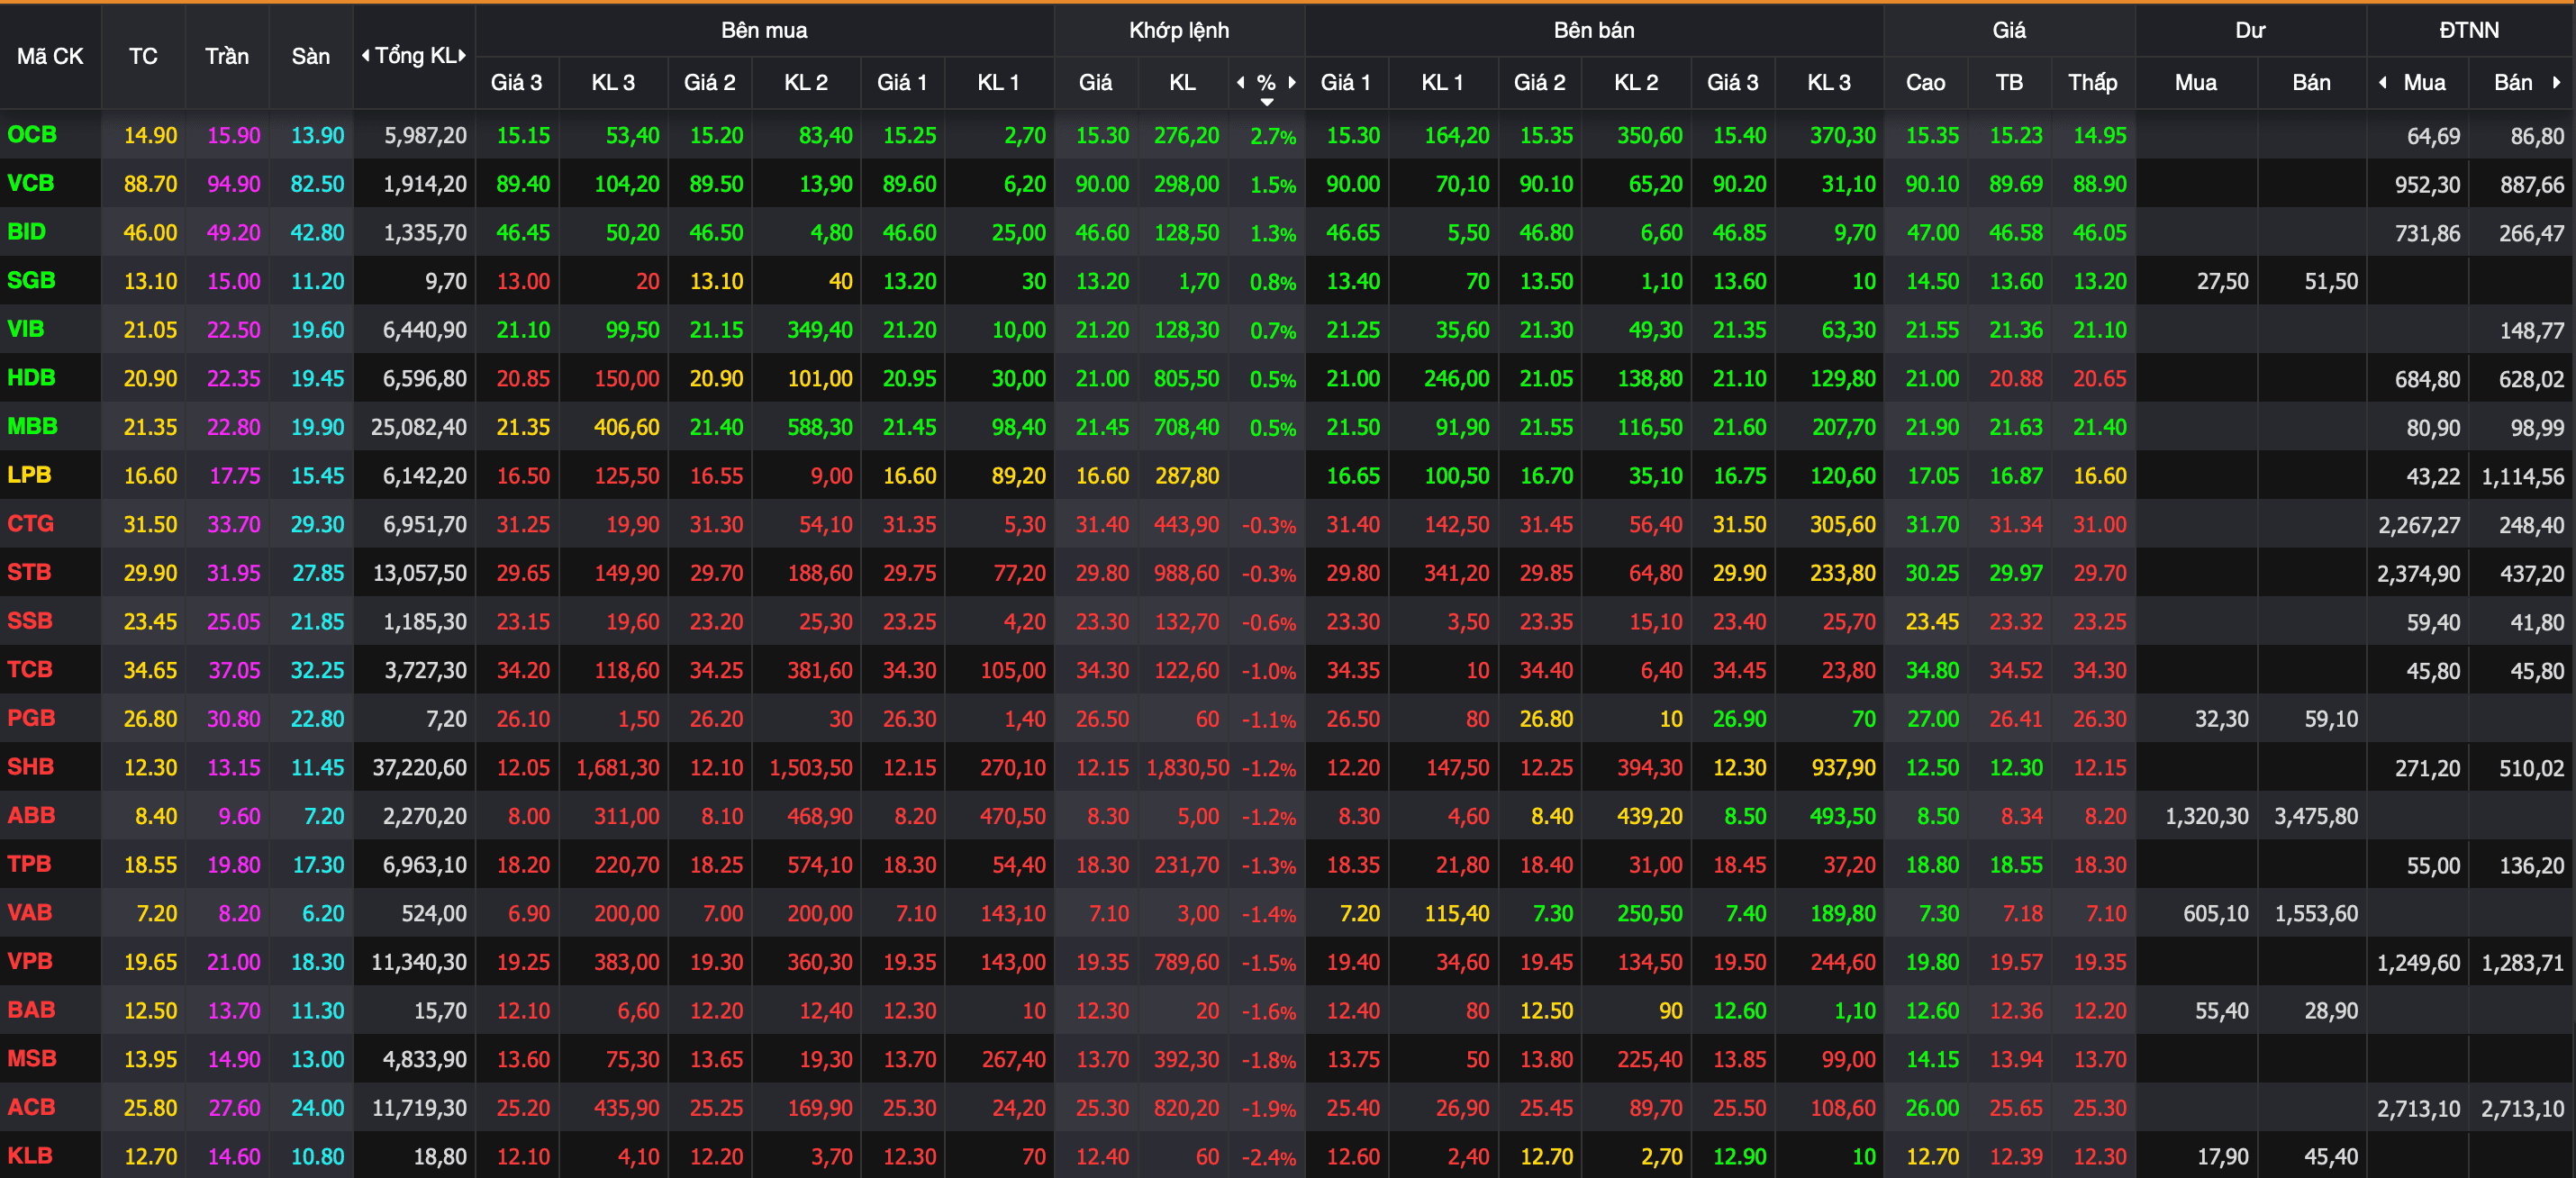Screen dimensions: 2576x1178
Task: Sort by Mã CK column header
Action: coord(50,56)
